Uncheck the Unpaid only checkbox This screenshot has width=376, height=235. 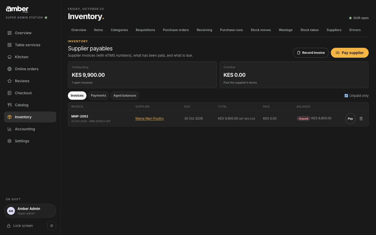346,96
